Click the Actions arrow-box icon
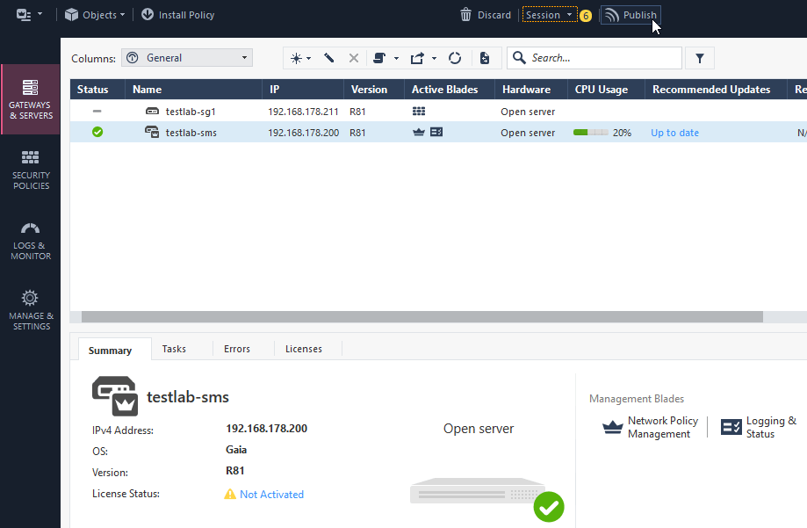This screenshot has width=807, height=528. (x=417, y=58)
